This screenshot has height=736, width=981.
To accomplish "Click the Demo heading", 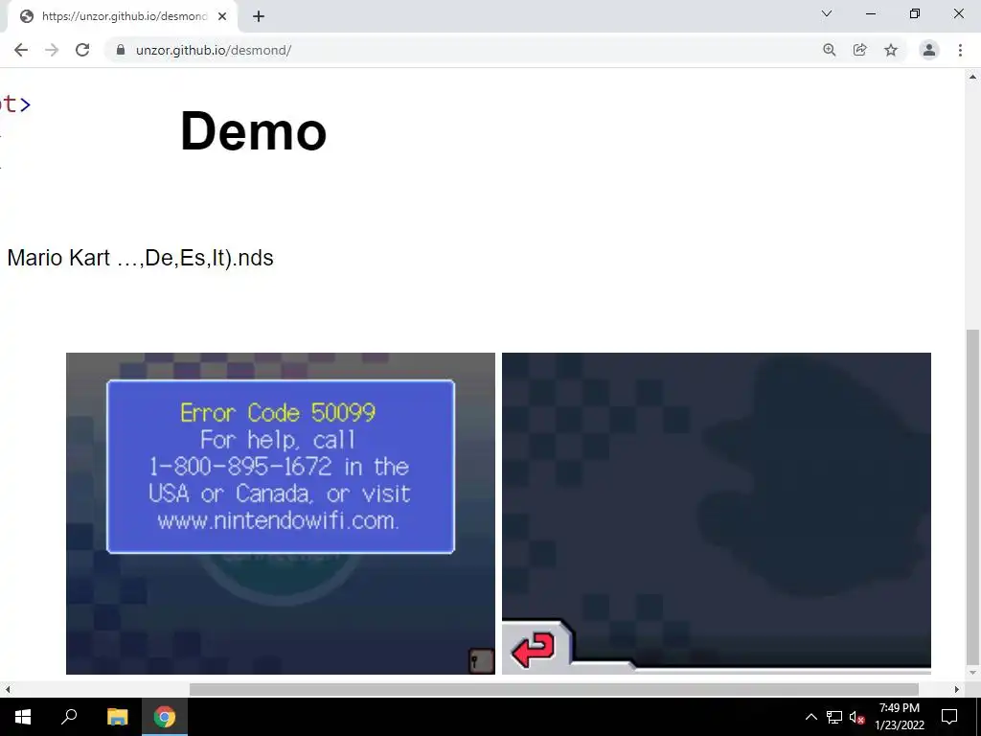I will (253, 130).
